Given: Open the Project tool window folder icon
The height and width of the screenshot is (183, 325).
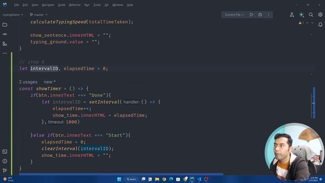Looking at the screenshot, I should pyautogui.click(x=5, y=25).
